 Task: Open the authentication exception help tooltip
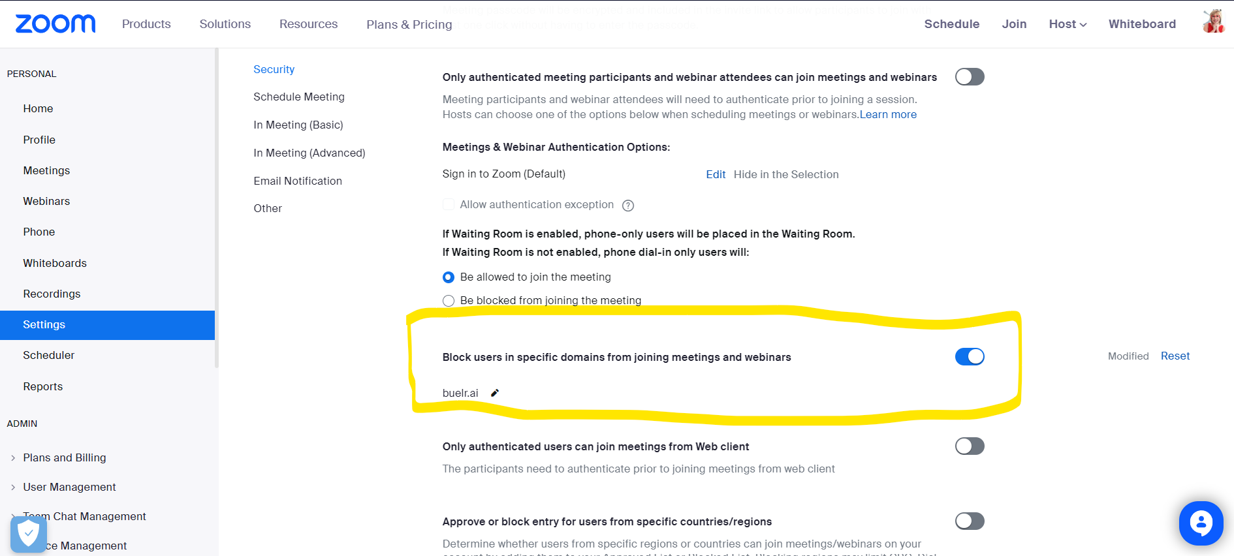pyautogui.click(x=627, y=205)
